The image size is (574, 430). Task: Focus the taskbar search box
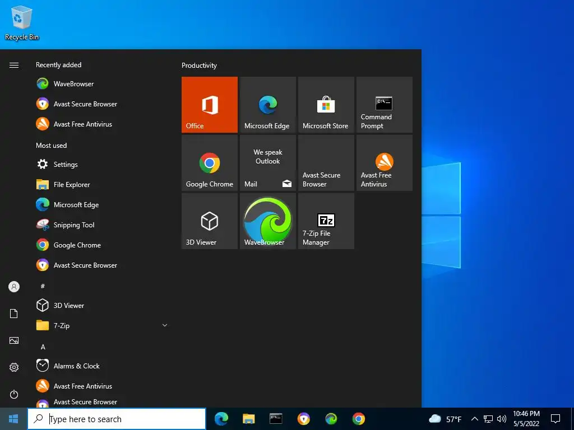(x=117, y=419)
